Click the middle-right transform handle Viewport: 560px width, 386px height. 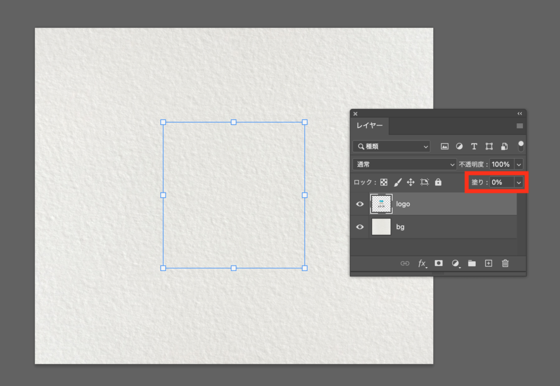305,195
